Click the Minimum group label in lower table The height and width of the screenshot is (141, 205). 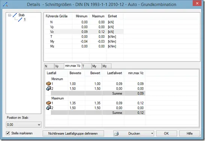pos(57,79)
